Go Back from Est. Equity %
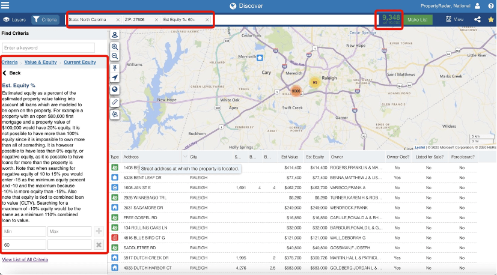The height and width of the screenshot is (275, 497). tap(12, 73)
